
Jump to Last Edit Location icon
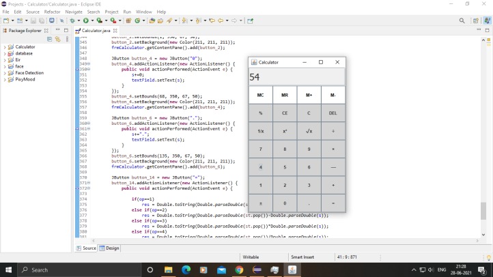pyautogui.click(x=212, y=20)
